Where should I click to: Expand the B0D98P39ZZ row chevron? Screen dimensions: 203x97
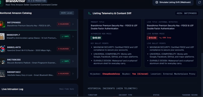click(x=73, y=74)
